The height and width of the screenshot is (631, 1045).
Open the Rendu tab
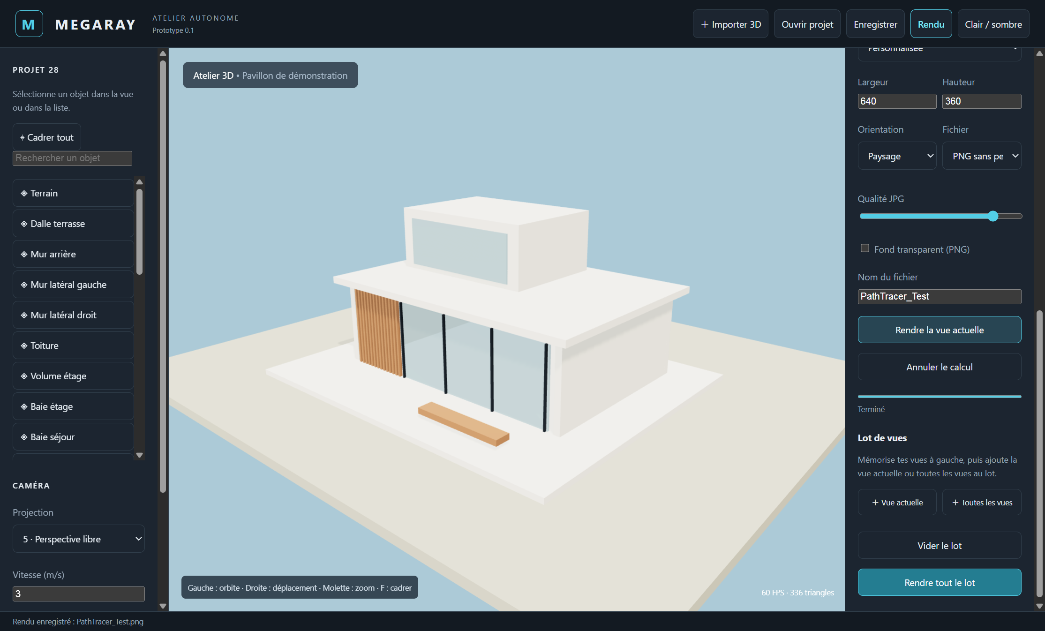931,24
